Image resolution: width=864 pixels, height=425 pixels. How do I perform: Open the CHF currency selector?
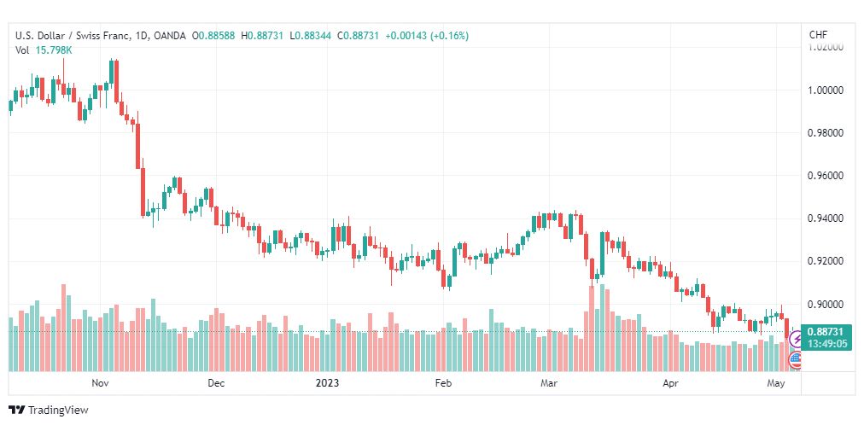click(x=818, y=35)
